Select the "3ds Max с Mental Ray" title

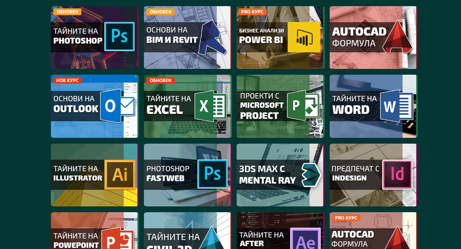point(267,175)
